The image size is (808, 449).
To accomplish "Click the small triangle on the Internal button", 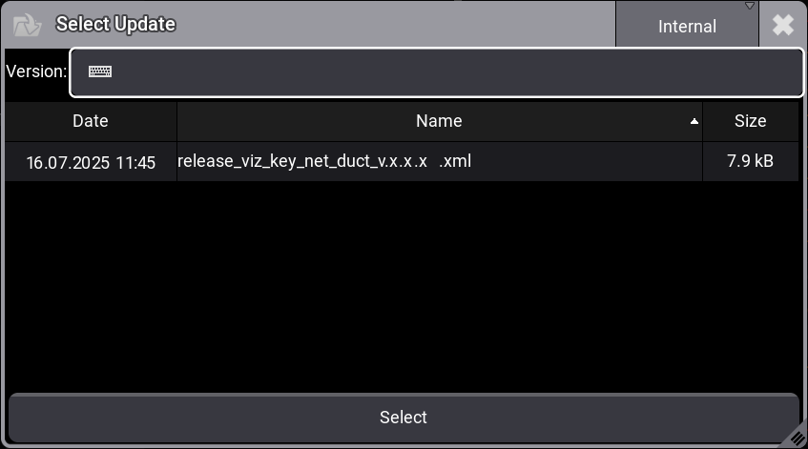I will pyautogui.click(x=749, y=7).
